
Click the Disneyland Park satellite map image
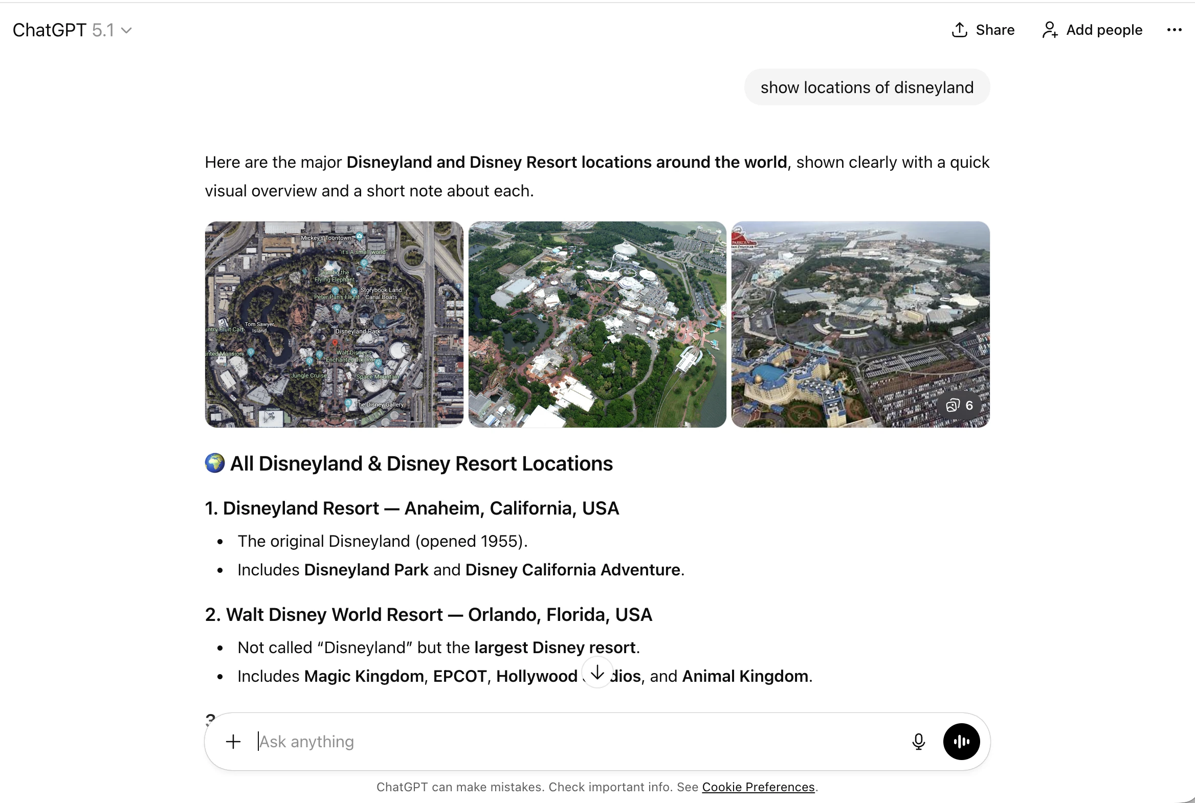[x=334, y=324]
